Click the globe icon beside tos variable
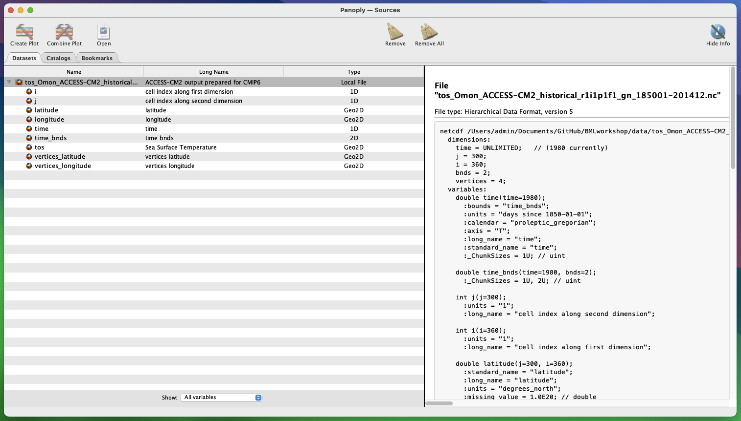 pos(29,147)
